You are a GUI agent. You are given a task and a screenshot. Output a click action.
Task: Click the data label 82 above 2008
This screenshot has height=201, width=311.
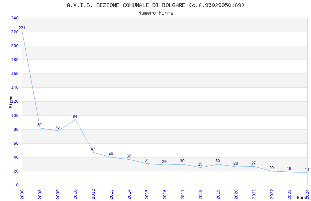pyautogui.click(x=40, y=125)
